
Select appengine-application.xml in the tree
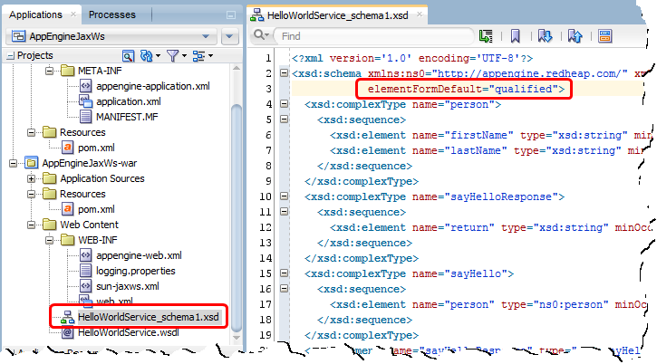coord(153,86)
